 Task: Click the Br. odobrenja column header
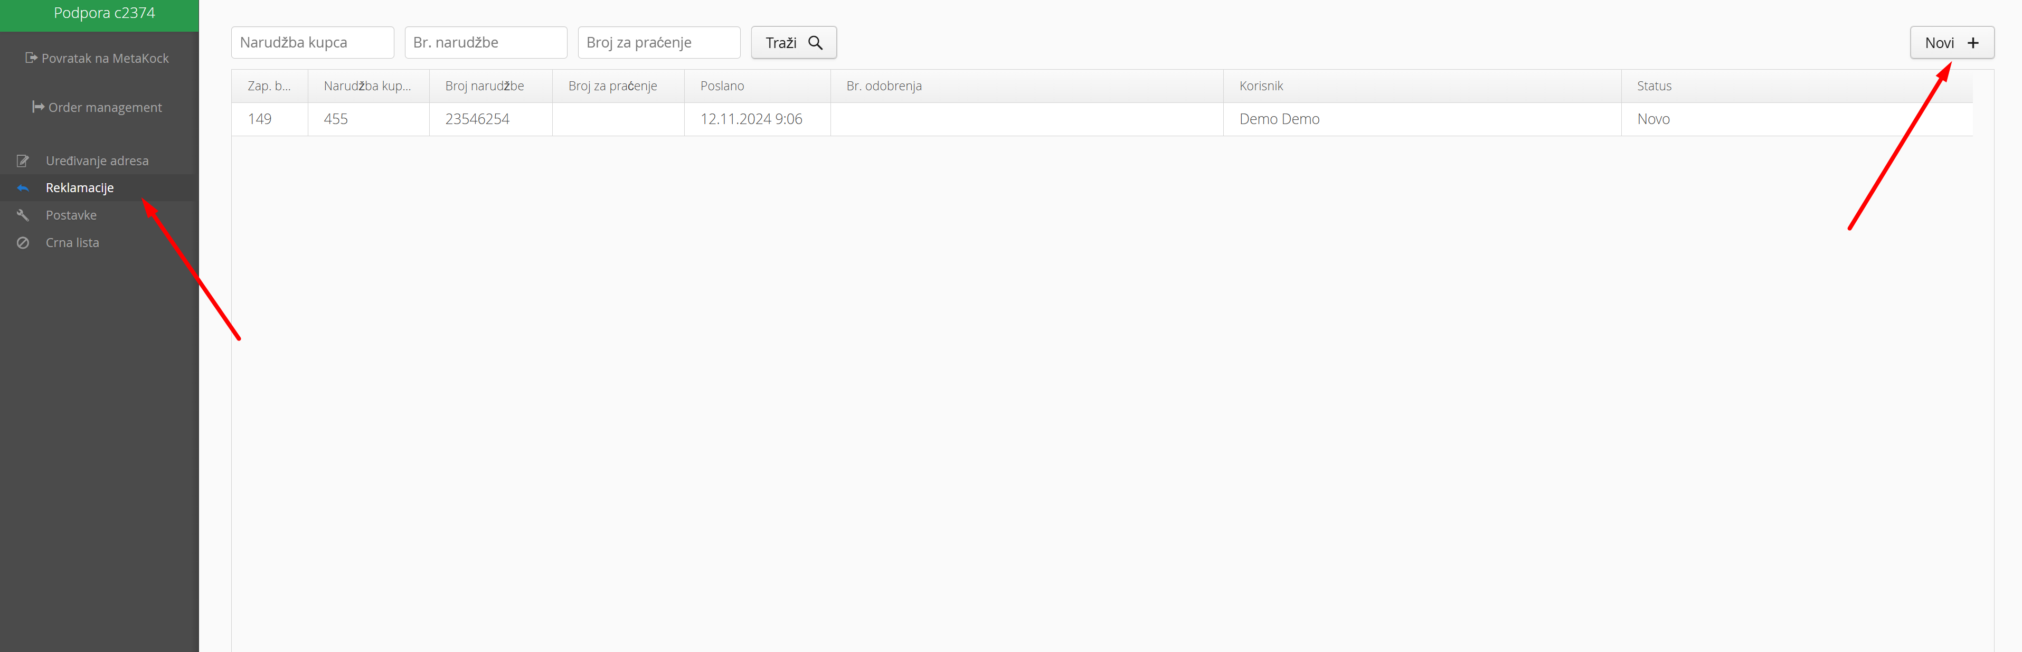pos(883,86)
